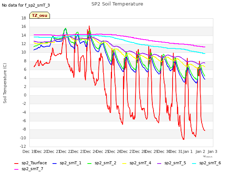Click the magenta sp2_smT_7 legend swatch
Screen dimensions: 235x176
pyautogui.click(x=16, y=169)
